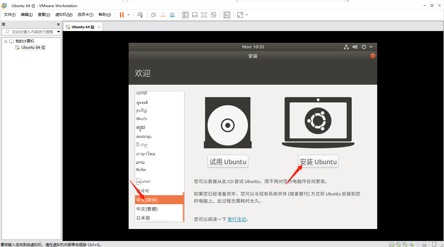Open the 虚拟机(M) menu
This screenshot has width=444, height=247.
click(x=64, y=15)
